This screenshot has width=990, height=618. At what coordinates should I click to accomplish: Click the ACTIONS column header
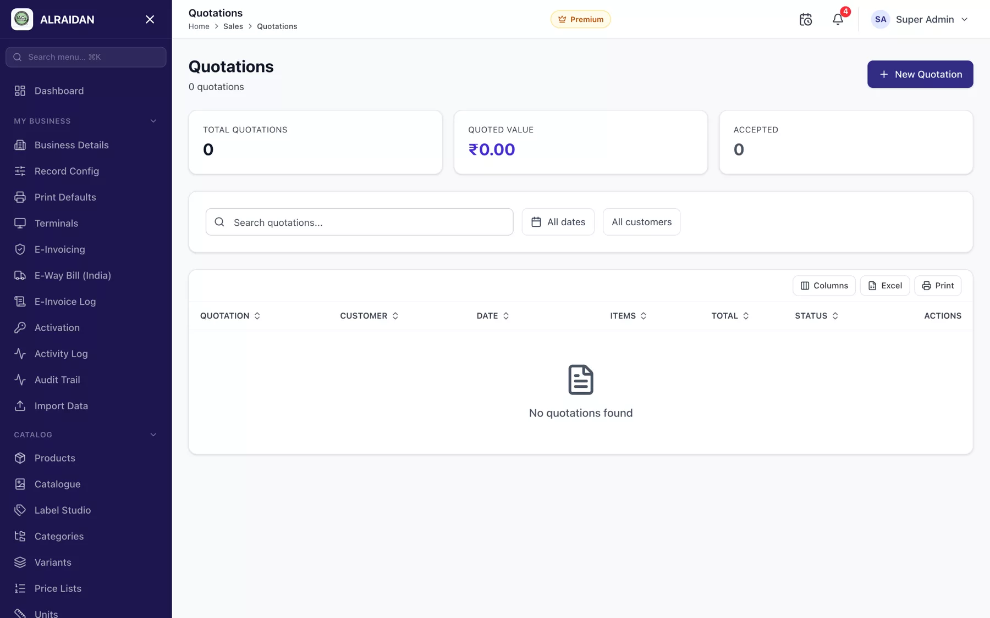pos(943,316)
